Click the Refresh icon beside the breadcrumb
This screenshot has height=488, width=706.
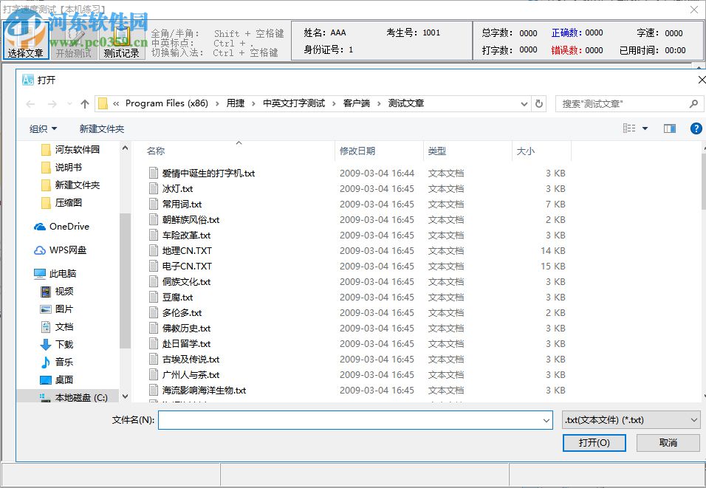tap(538, 103)
